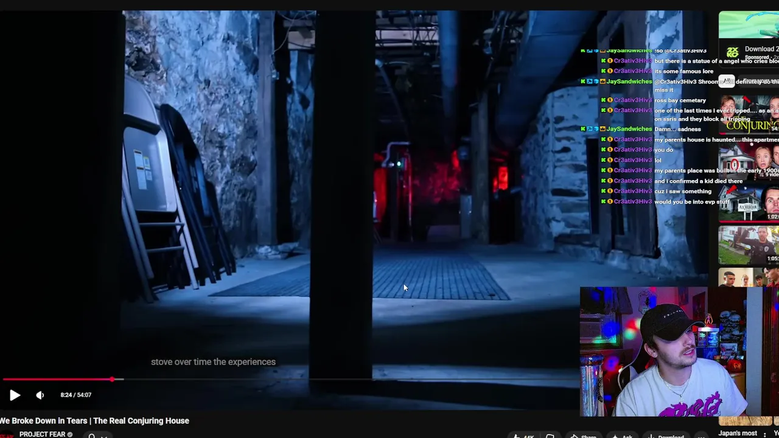Viewport: 779px width, 438px height.
Task: Click the 2XKO sponsor logo icon
Action: coord(732,52)
